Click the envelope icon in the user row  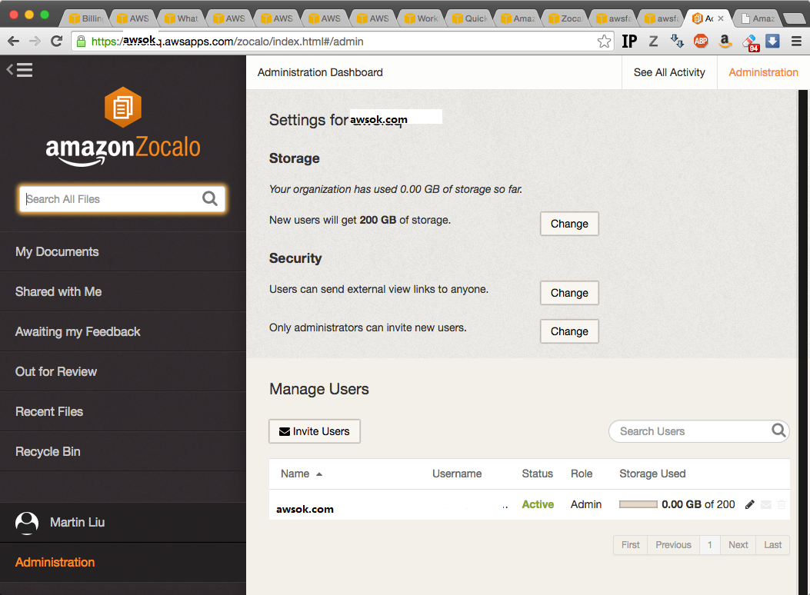[766, 504]
